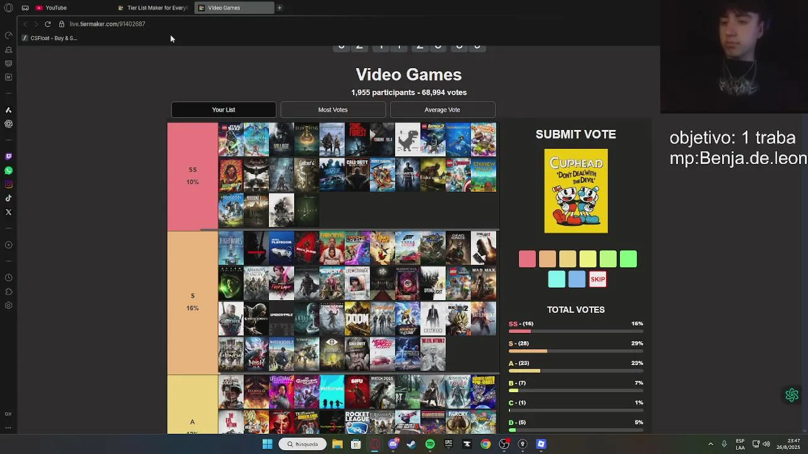Open the TikTok sidebar icon
Image resolution: width=808 pixels, height=454 pixels.
point(8,198)
